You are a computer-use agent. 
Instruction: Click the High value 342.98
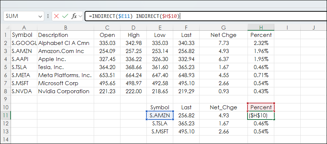133,43
